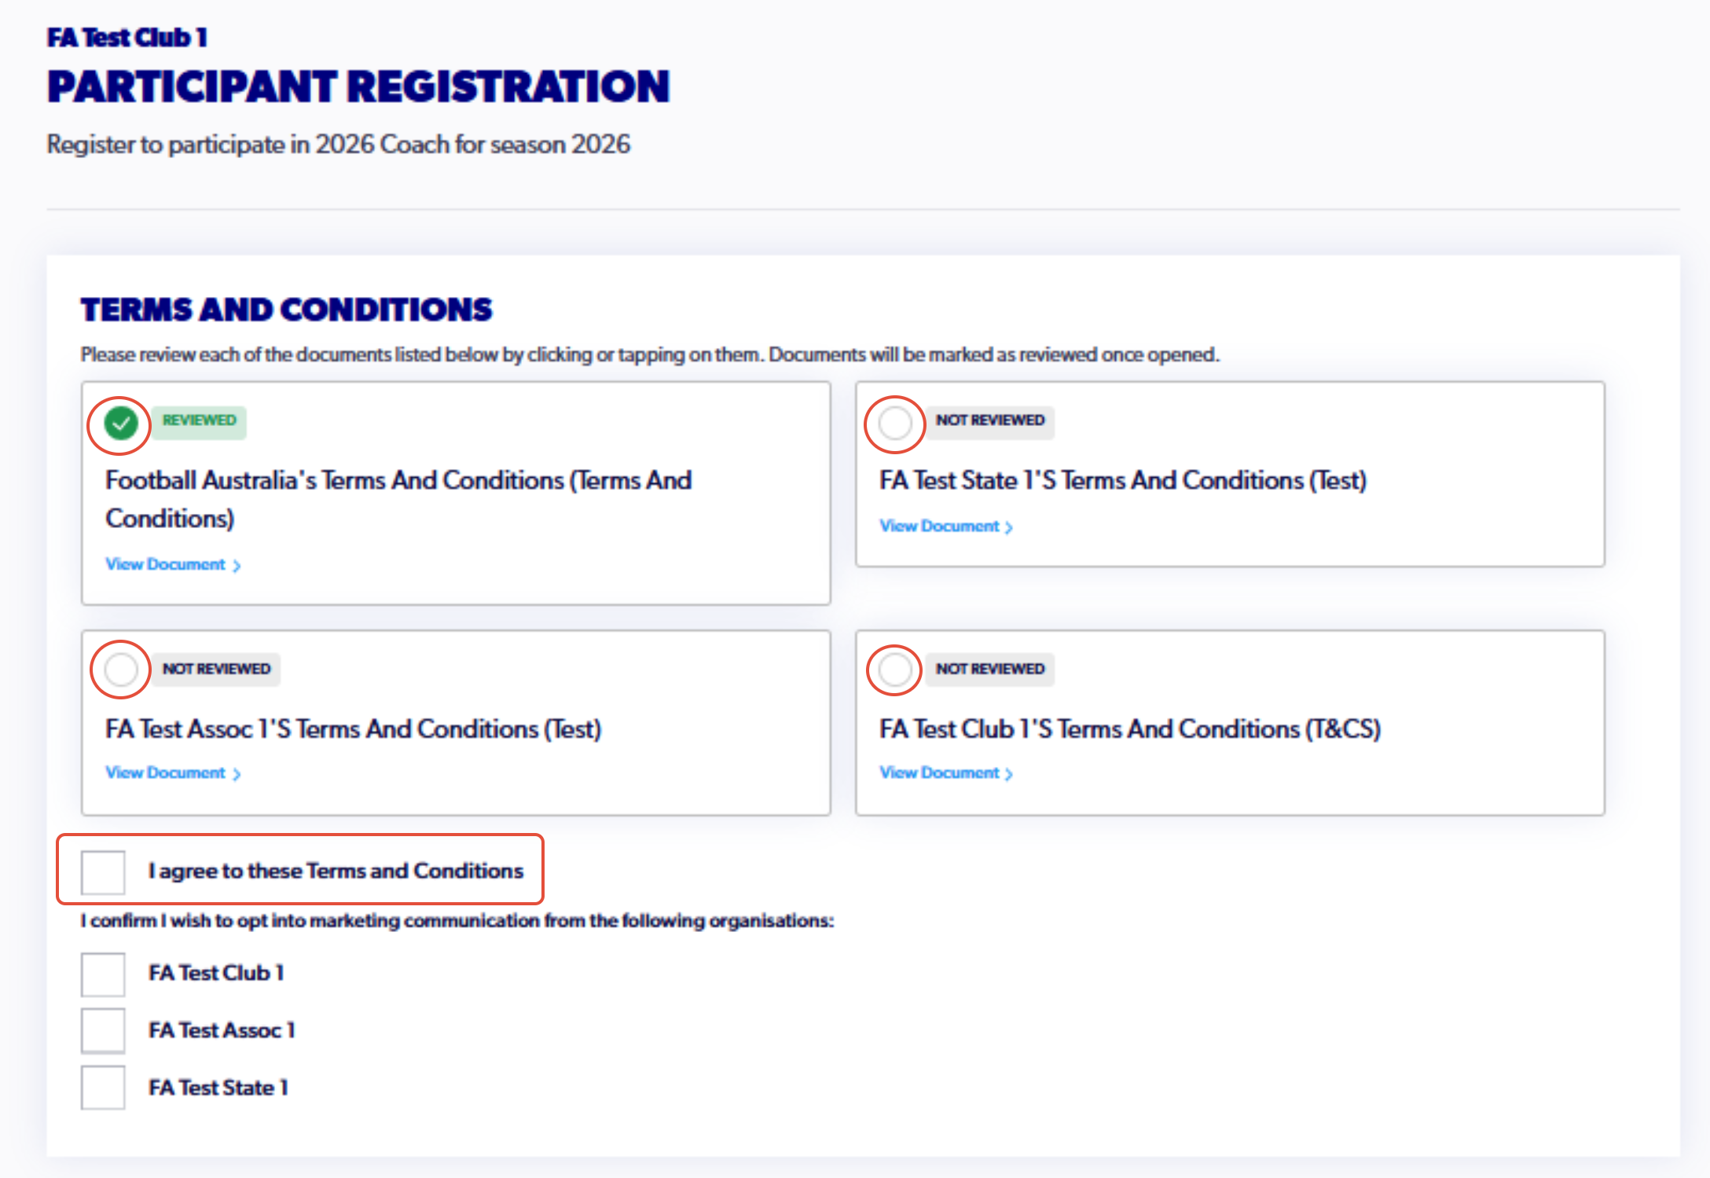Click the chevron beside Football Australia's View Document
Image resolution: width=1710 pixels, height=1178 pixels.
pos(237,566)
